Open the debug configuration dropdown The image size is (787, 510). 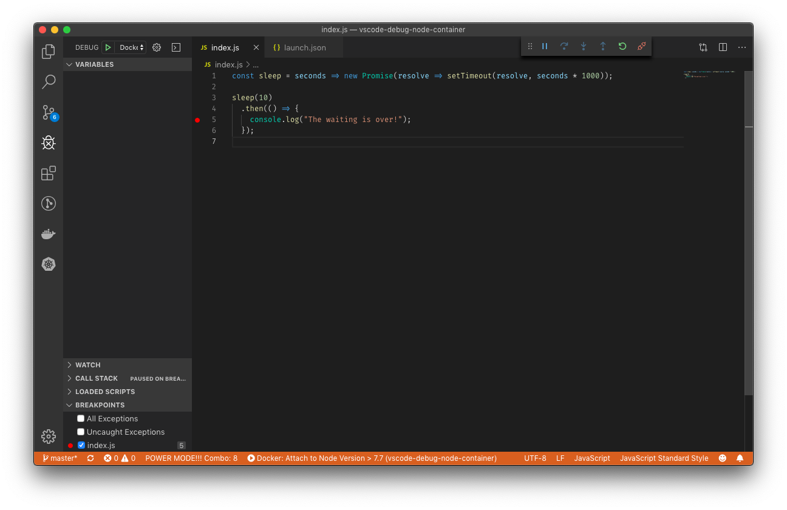(x=131, y=47)
